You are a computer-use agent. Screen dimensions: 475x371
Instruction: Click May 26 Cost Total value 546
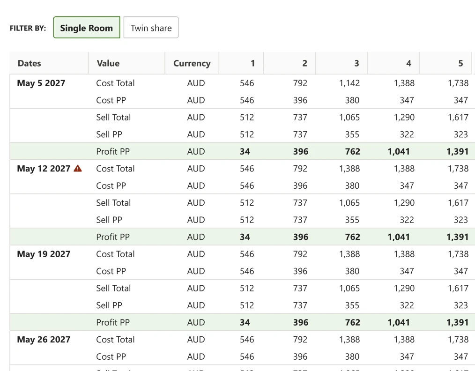click(247, 339)
